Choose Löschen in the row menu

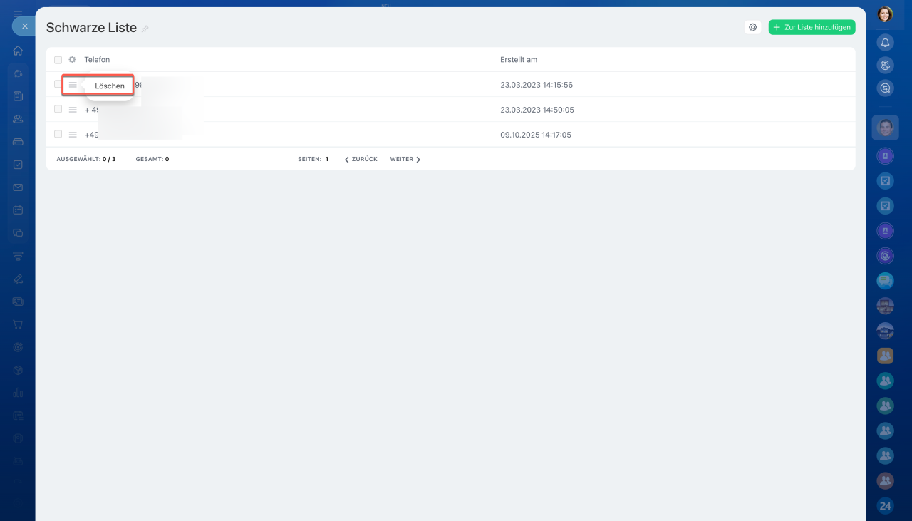coord(110,86)
